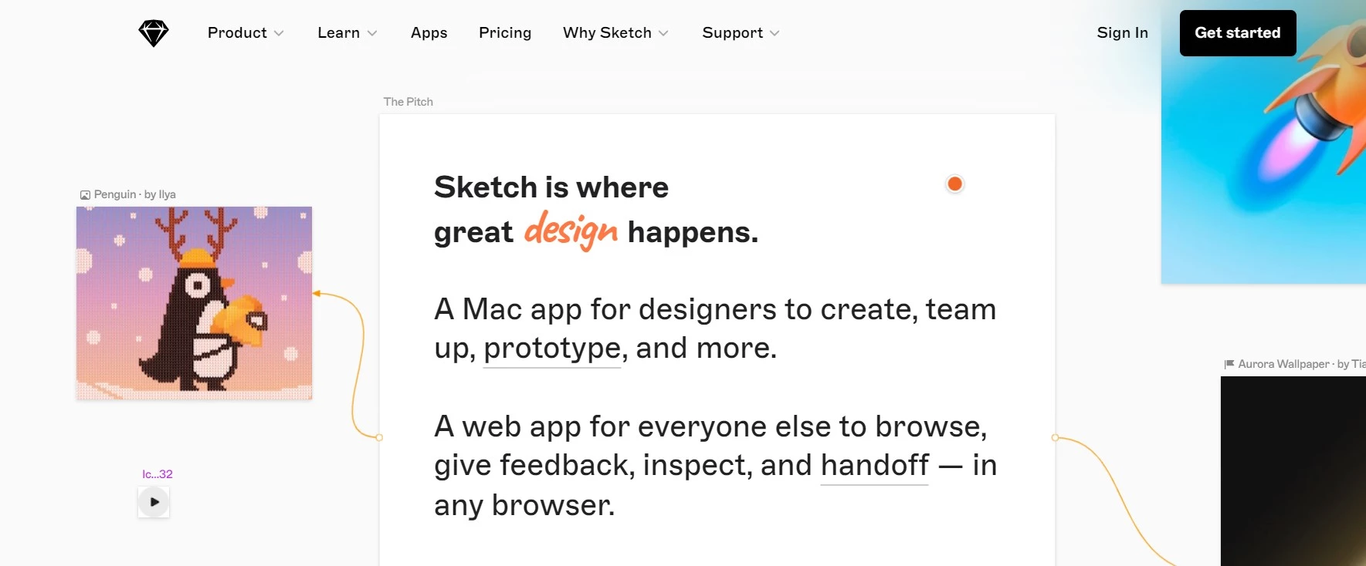Go to the Pricing page
Screen dimensions: 1366x566
505,33
